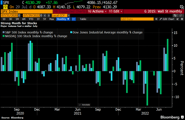Click the Bloomberg logo icon at bottom right

click(x=182, y=117)
